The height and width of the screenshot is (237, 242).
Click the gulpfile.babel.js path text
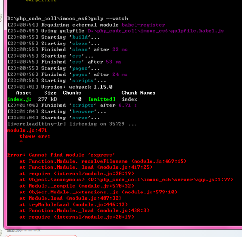coord(156,31)
